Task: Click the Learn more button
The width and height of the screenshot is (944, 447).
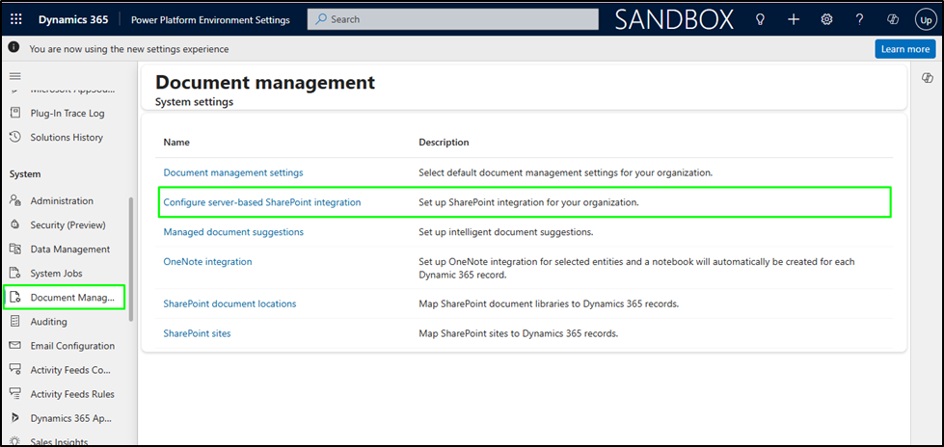Action: (904, 49)
